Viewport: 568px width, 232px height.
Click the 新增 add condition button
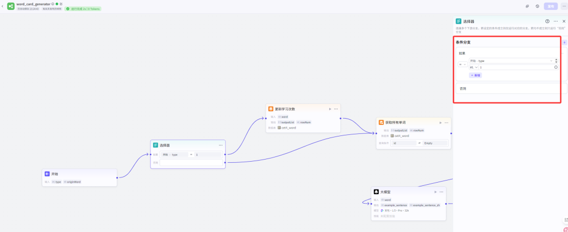click(475, 75)
